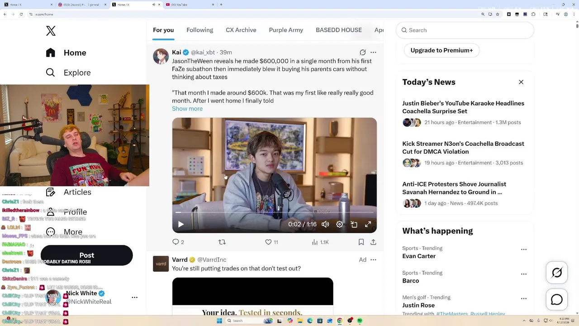The width and height of the screenshot is (579, 326).
Task: Enable picture-in-picture for the video
Action: 354,224
